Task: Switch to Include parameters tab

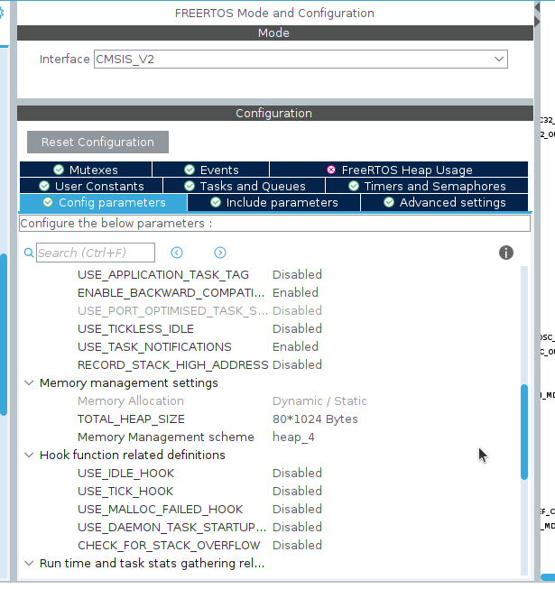Action: point(274,202)
